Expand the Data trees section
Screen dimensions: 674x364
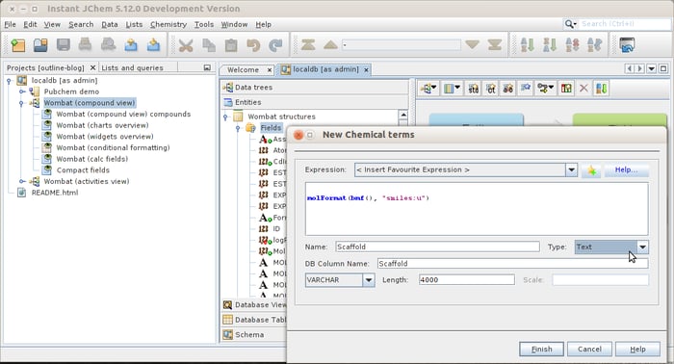314,88
